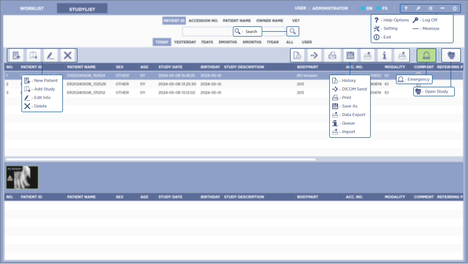The width and height of the screenshot is (468, 264).
Task: Select the Patient Name search filter
Action: coord(237,21)
